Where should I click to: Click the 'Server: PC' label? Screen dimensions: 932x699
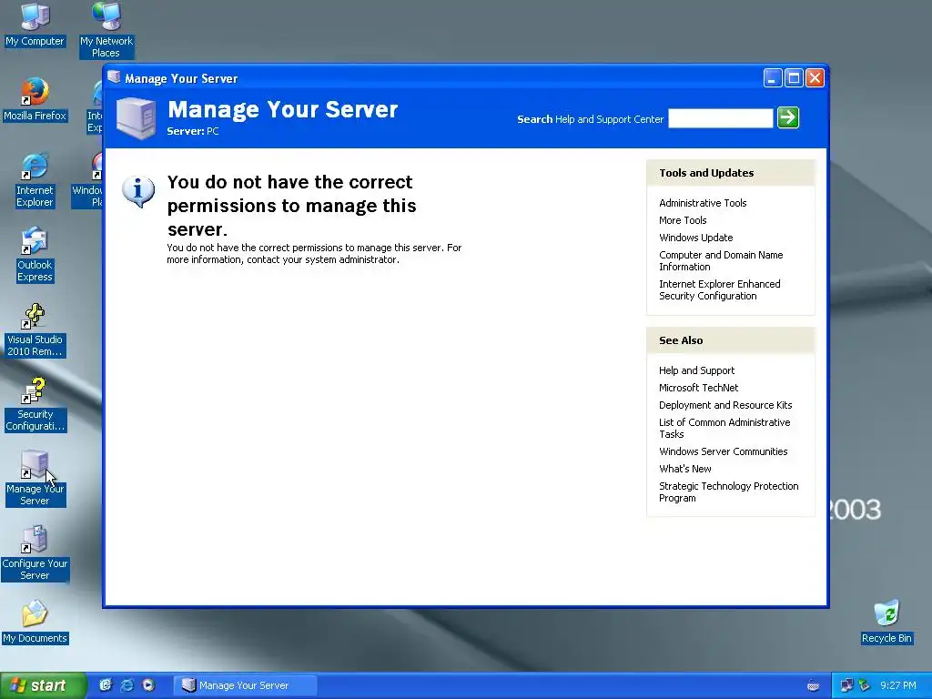tap(193, 131)
